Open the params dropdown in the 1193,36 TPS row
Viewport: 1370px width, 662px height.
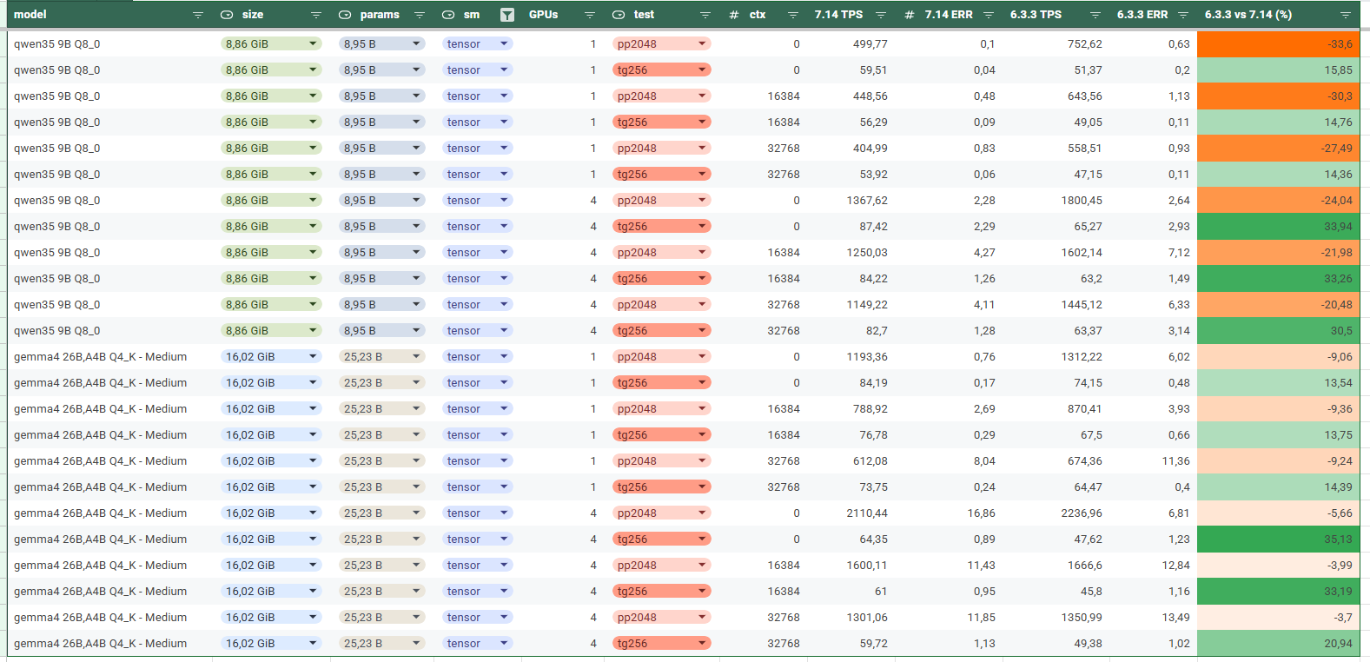381,356
